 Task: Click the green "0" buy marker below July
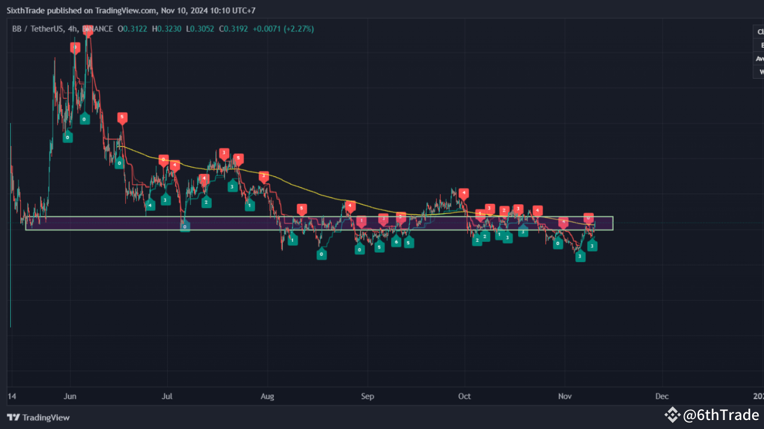pos(184,226)
